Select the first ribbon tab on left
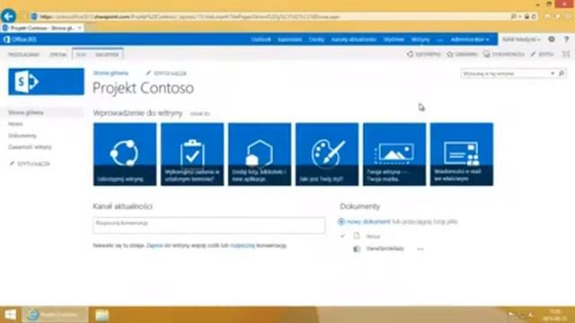The image size is (575, 323). [x=24, y=55]
